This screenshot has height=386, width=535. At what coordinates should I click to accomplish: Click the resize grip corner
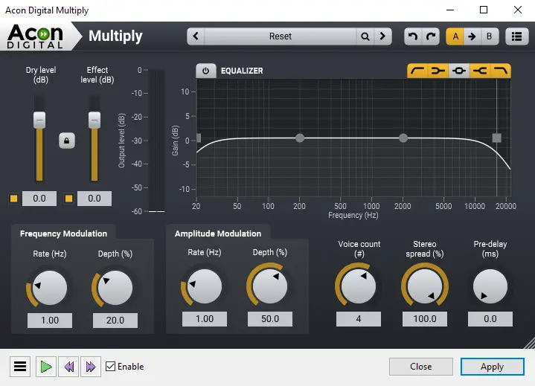(x=530, y=343)
